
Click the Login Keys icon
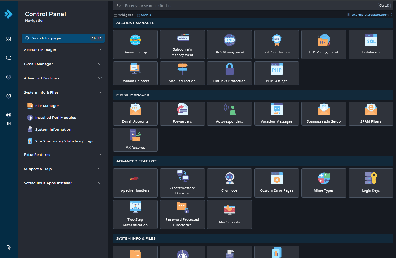tap(371, 179)
